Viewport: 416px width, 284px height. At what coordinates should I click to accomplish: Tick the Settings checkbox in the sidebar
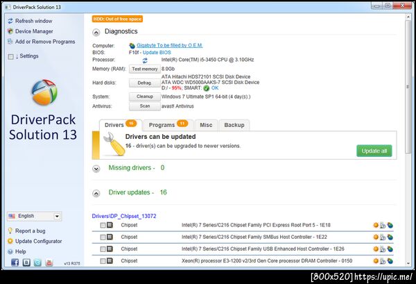10,56
